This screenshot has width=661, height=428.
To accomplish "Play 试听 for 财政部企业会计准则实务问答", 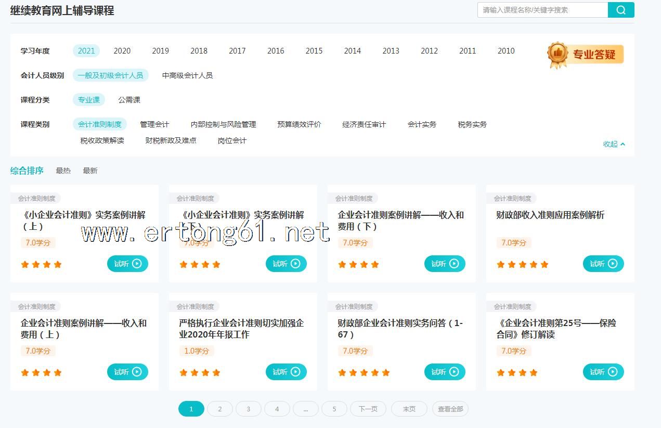I will tap(445, 372).
